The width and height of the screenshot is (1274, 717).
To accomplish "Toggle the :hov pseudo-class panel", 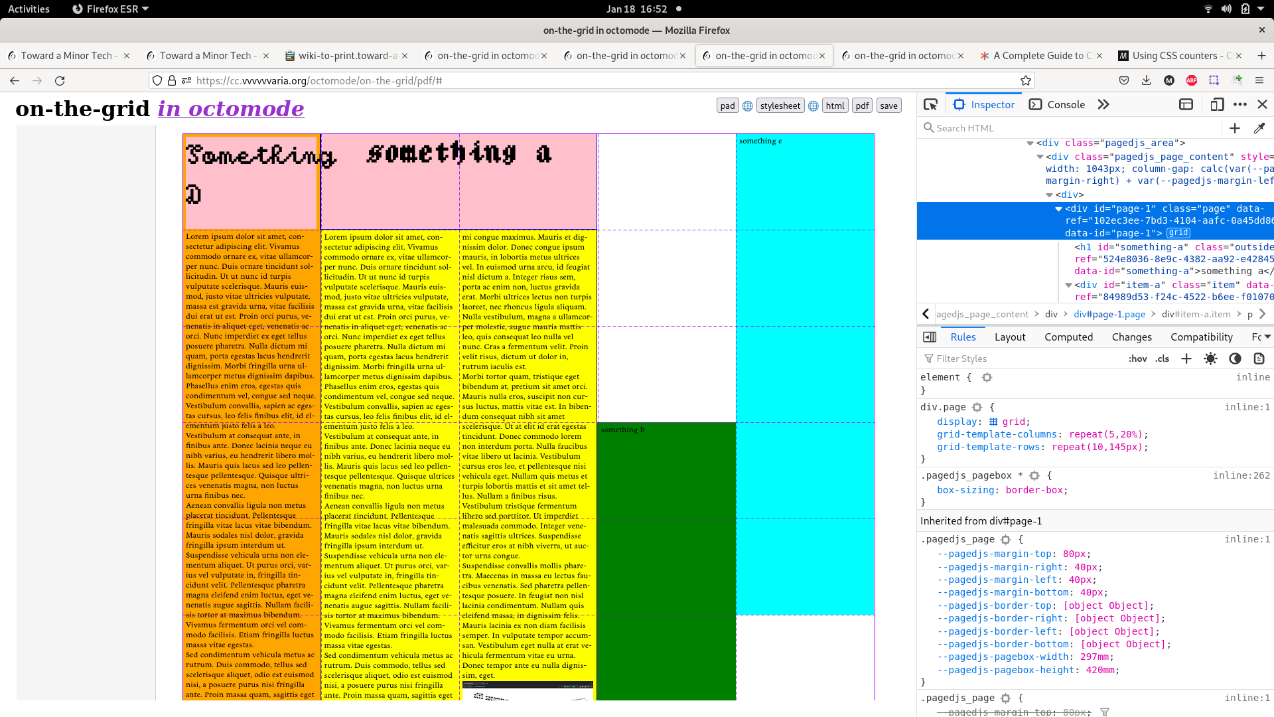I will pos(1137,358).
